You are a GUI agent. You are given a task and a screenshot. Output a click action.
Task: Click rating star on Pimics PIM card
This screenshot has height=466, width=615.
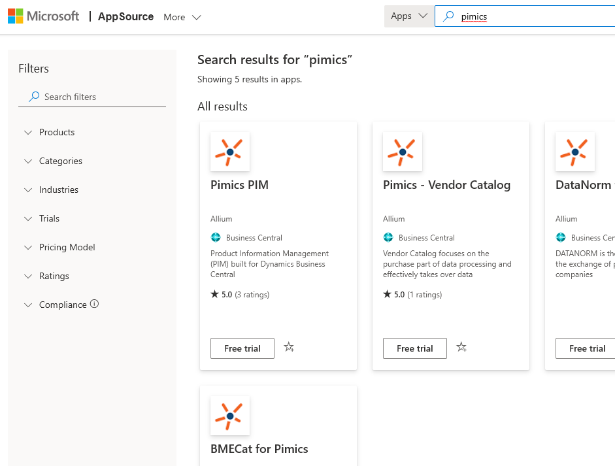pos(214,294)
